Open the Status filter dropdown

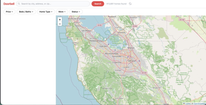pyautogui.click(x=76, y=12)
